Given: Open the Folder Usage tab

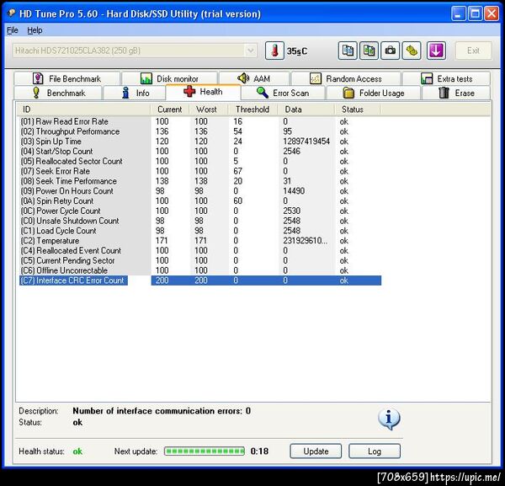Looking at the screenshot, I should coord(374,93).
